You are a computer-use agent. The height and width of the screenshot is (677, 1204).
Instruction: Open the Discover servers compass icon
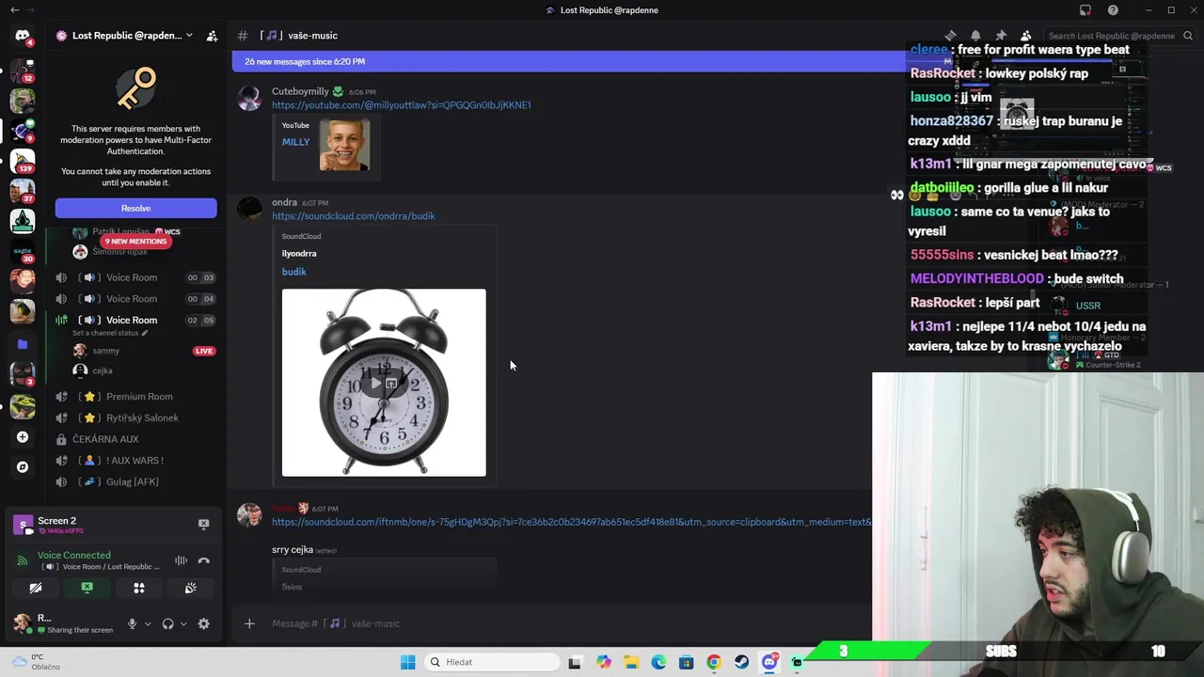click(23, 466)
